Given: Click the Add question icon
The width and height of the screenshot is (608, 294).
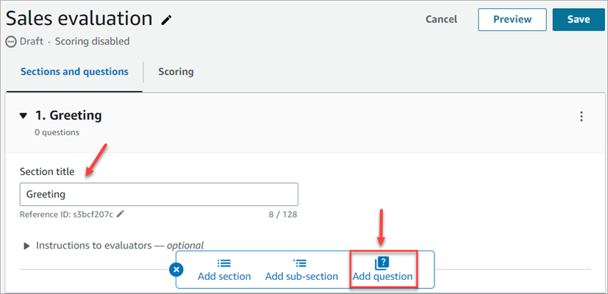Looking at the screenshot, I should pos(382,263).
